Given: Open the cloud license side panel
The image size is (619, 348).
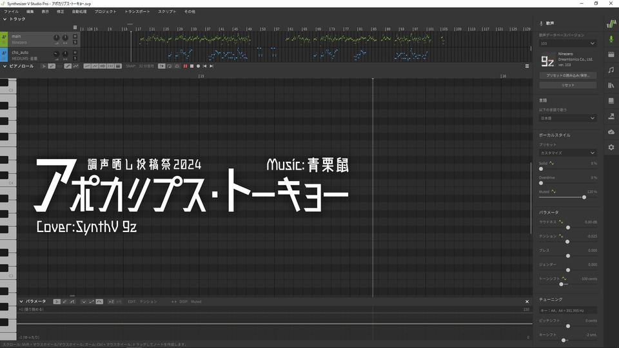Looking at the screenshot, I should click(611, 131).
